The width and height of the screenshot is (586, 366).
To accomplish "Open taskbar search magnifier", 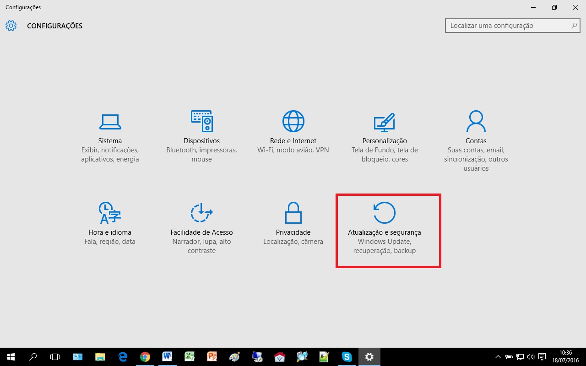I will (x=33, y=357).
